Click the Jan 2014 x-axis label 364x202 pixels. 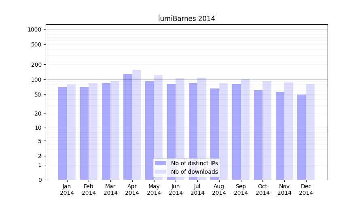(x=67, y=189)
